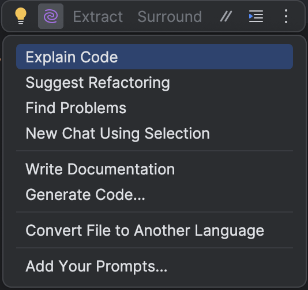
Task: Choose Surround in the floating toolbar
Action: (170, 17)
